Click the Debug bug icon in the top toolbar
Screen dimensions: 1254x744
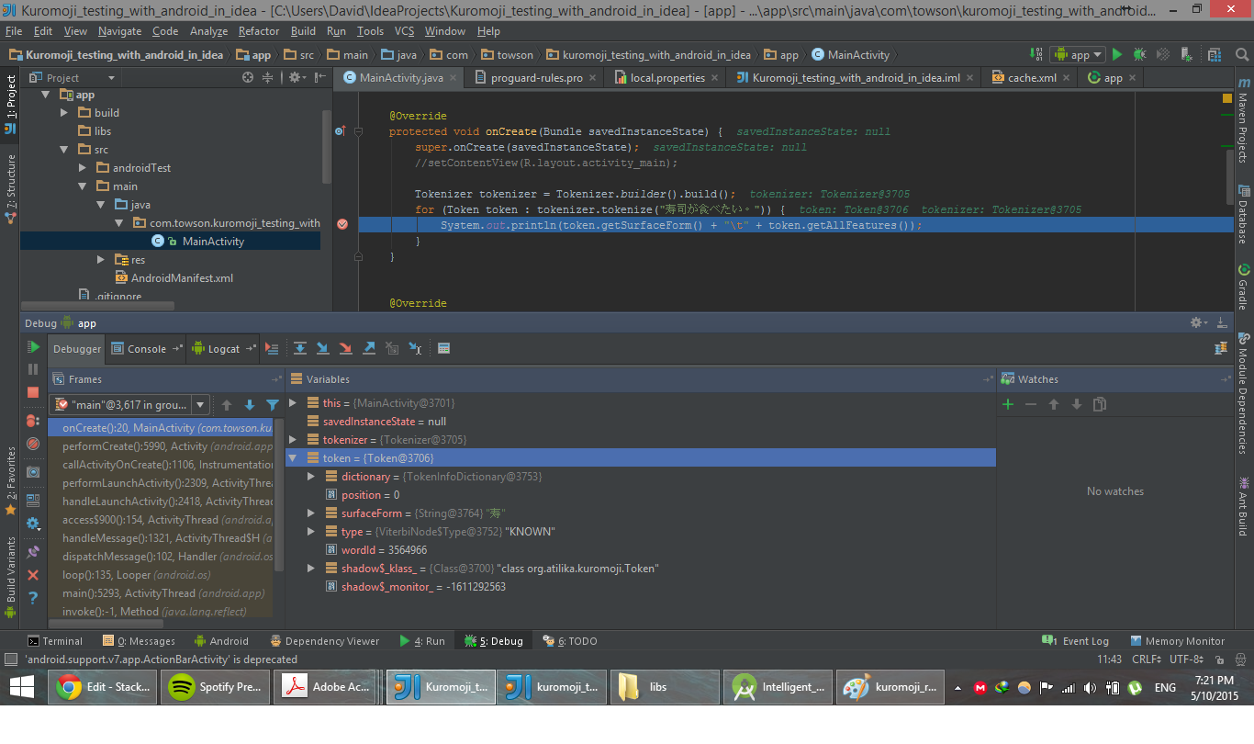[1139, 55]
